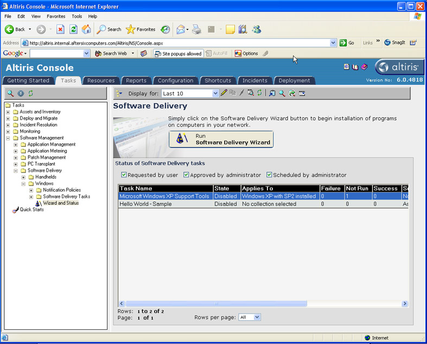Click the horizontal scrollbar thumb in task table

click(216, 303)
